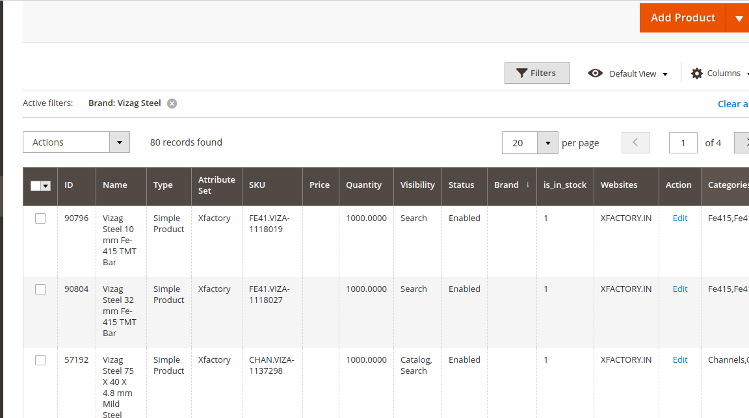749x418 pixels.
Task: Click the Clear all link
Action: 733,103
